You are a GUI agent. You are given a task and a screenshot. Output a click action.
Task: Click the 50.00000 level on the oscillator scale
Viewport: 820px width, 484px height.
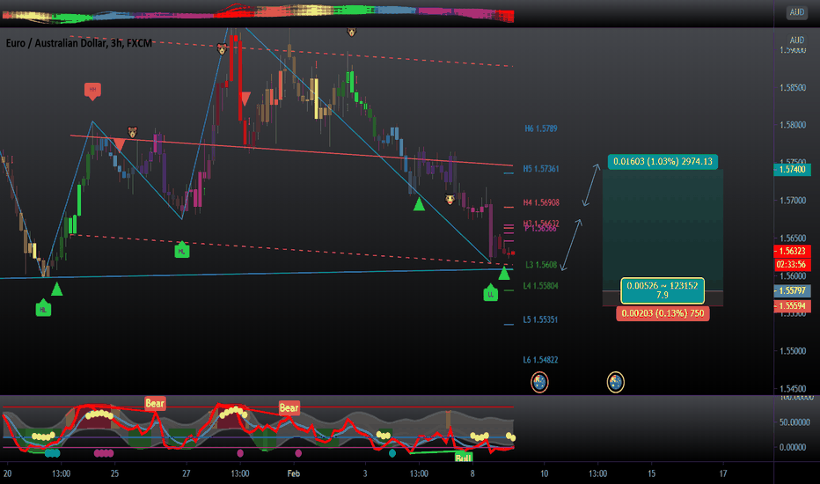point(793,422)
